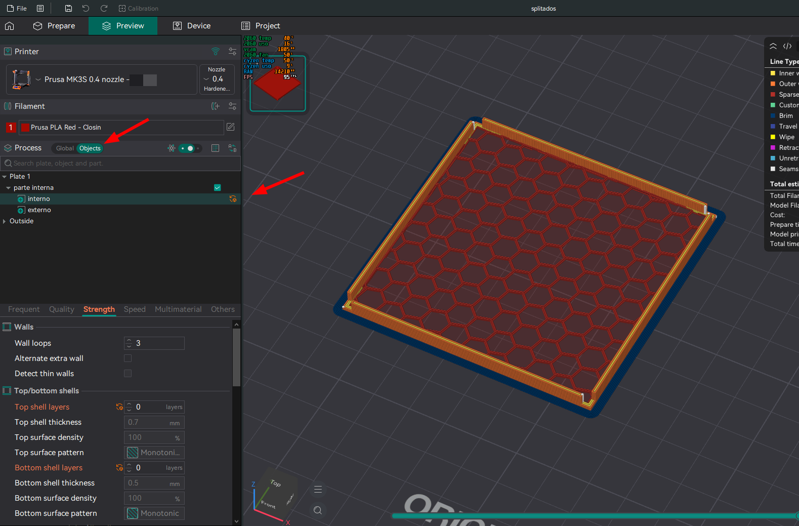Reset the interno object overrides
This screenshot has width=799, height=526.
[x=233, y=199]
